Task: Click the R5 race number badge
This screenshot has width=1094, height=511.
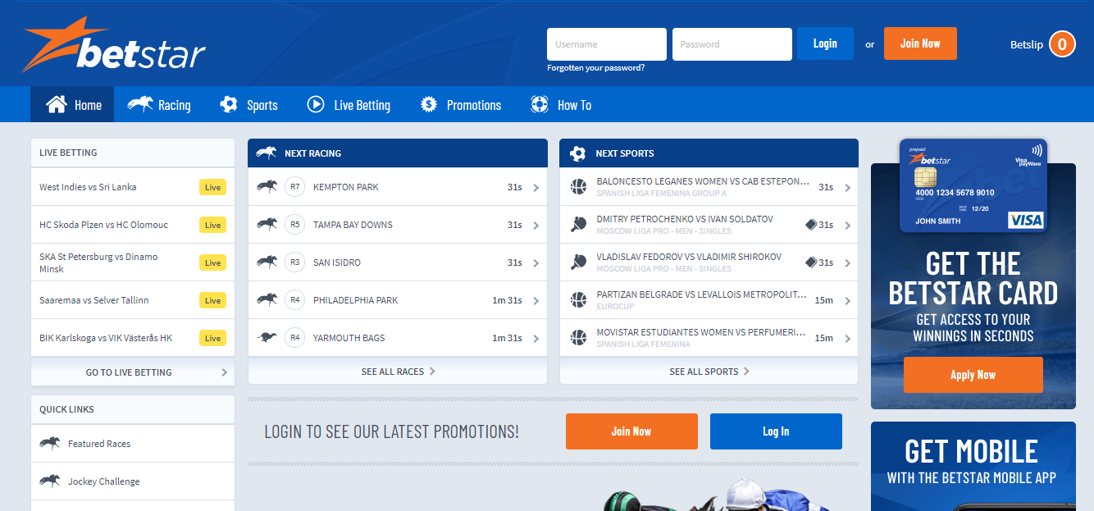Action: pyautogui.click(x=294, y=225)
